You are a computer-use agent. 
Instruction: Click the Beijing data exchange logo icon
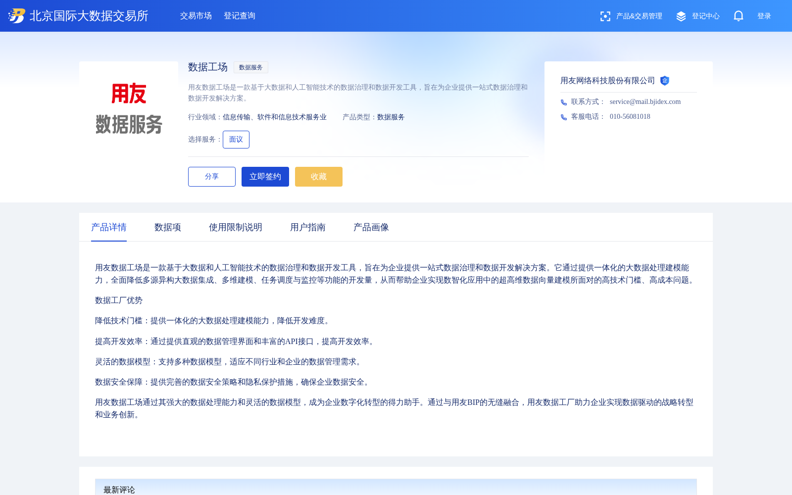click(x=17, y=16)
